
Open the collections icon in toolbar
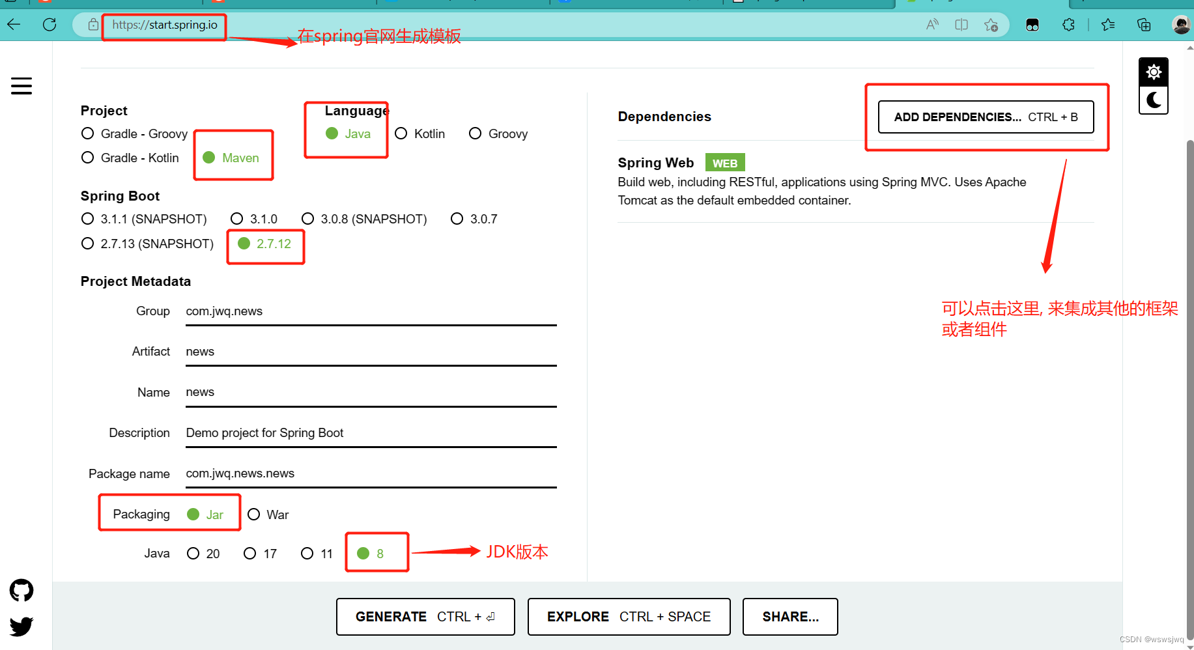(x=1144, y=25)
